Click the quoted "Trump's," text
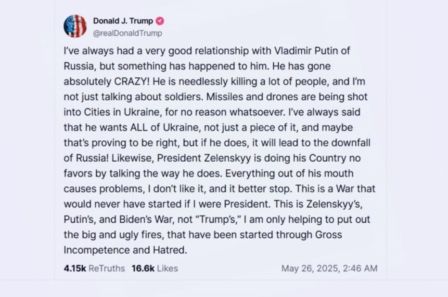The height and width of the screenshot is (297, 448). (218, 219)
